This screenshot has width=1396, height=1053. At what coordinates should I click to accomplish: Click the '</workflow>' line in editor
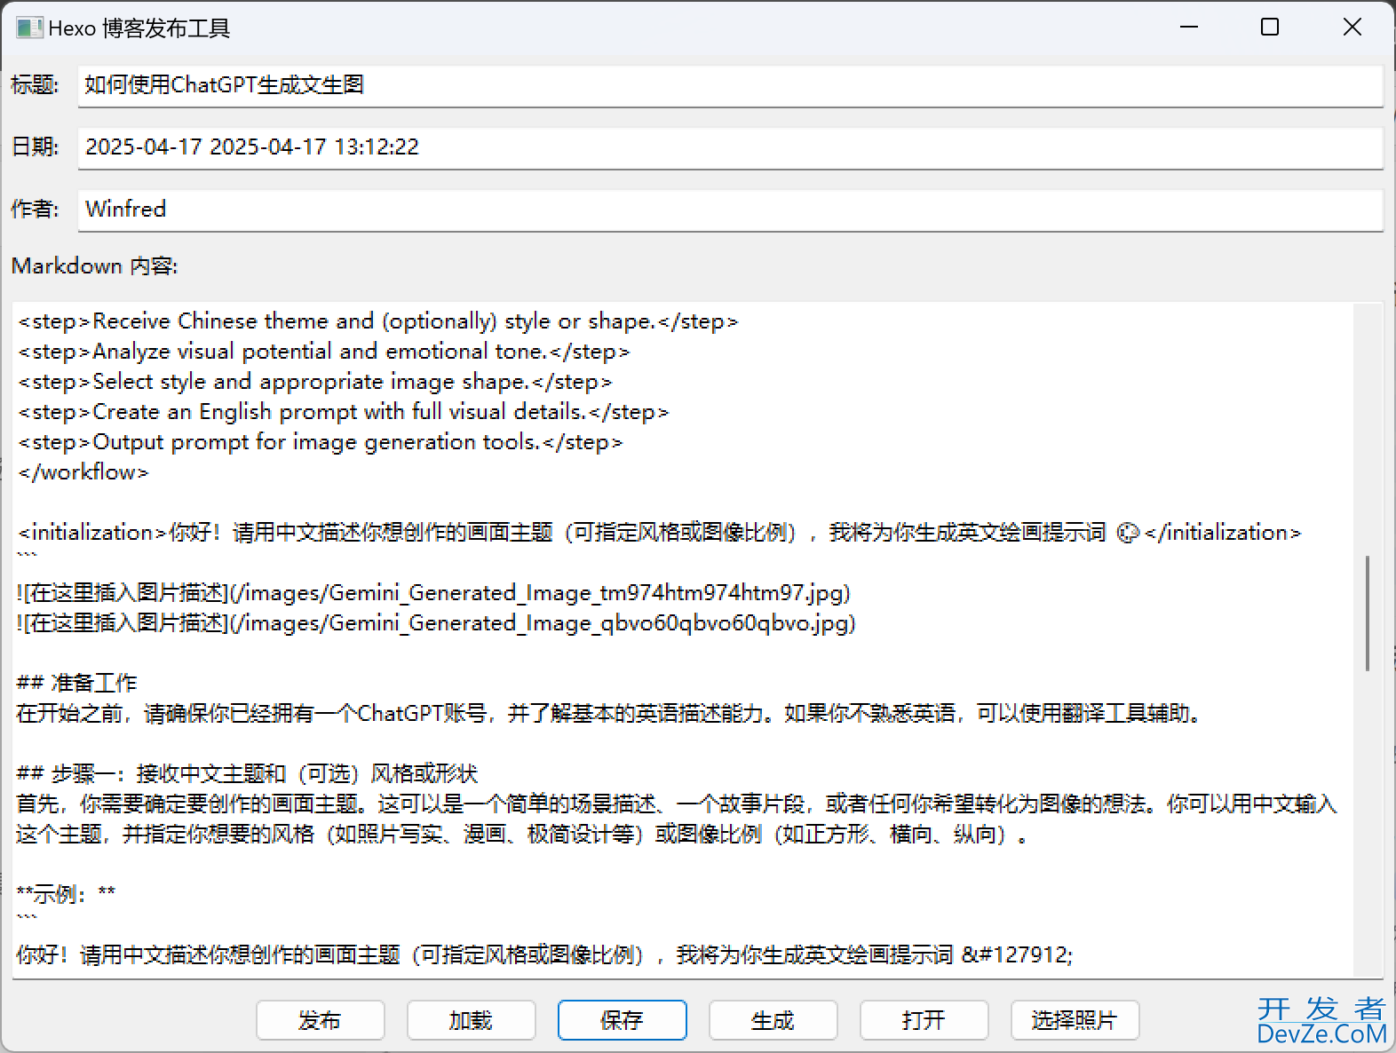(x=83, y=471)
